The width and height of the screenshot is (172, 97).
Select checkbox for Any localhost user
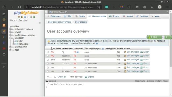coord(48,56)
